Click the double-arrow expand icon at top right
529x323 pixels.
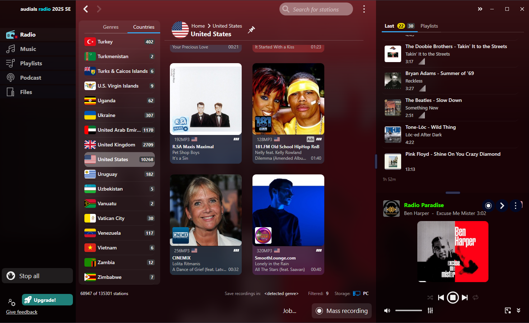click(x=480, y=9)
